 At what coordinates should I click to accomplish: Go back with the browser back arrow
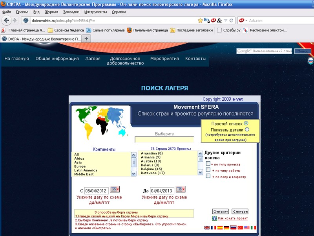tap(6, 20)
